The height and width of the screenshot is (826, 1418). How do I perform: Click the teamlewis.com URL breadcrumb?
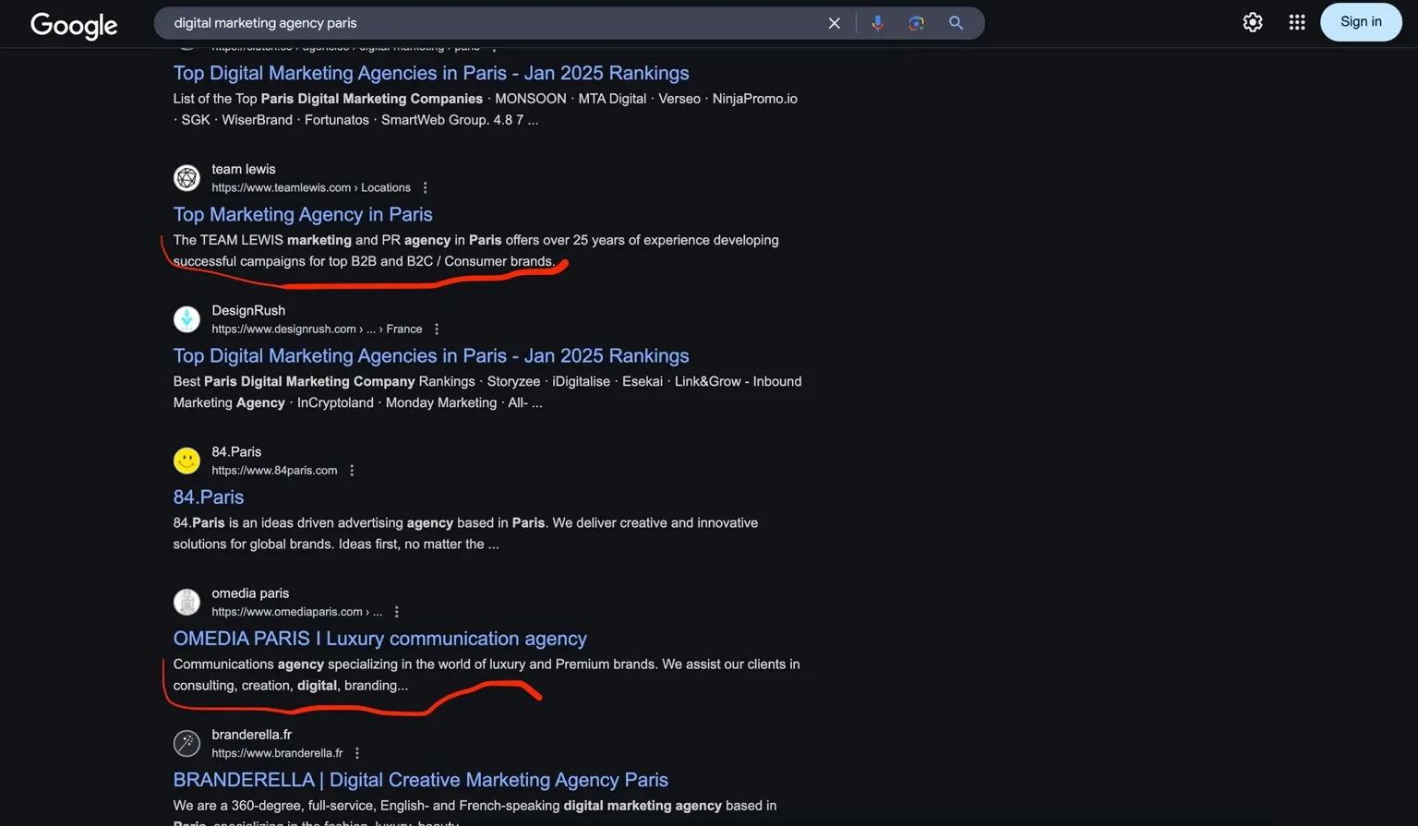coord(311,187)
